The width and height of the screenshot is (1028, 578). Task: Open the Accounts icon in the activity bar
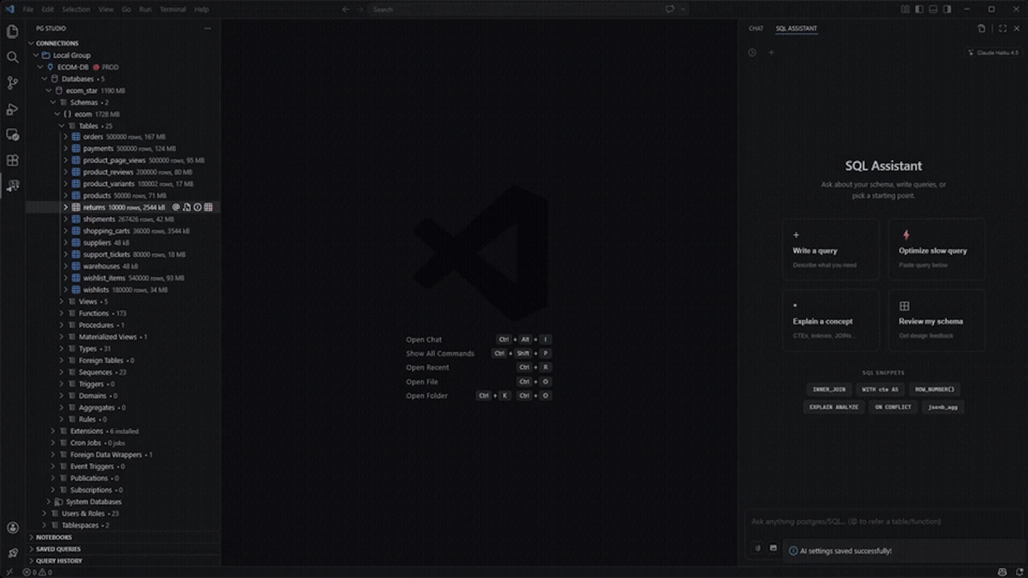12,527
